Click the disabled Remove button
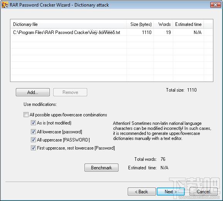 (70, 92)
